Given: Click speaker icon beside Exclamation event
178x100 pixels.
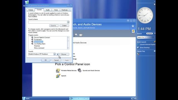Looking at the screenshot, I should [x=32, y=39].
